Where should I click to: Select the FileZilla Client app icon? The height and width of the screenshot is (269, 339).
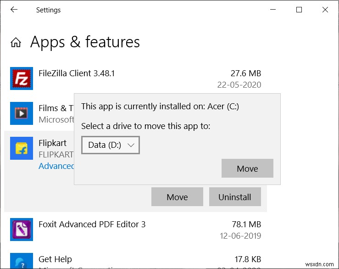pyautogui.click(x=22, y=78)
